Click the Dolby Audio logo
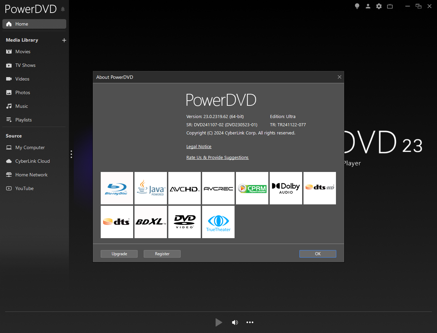 (x=286, y=188)
